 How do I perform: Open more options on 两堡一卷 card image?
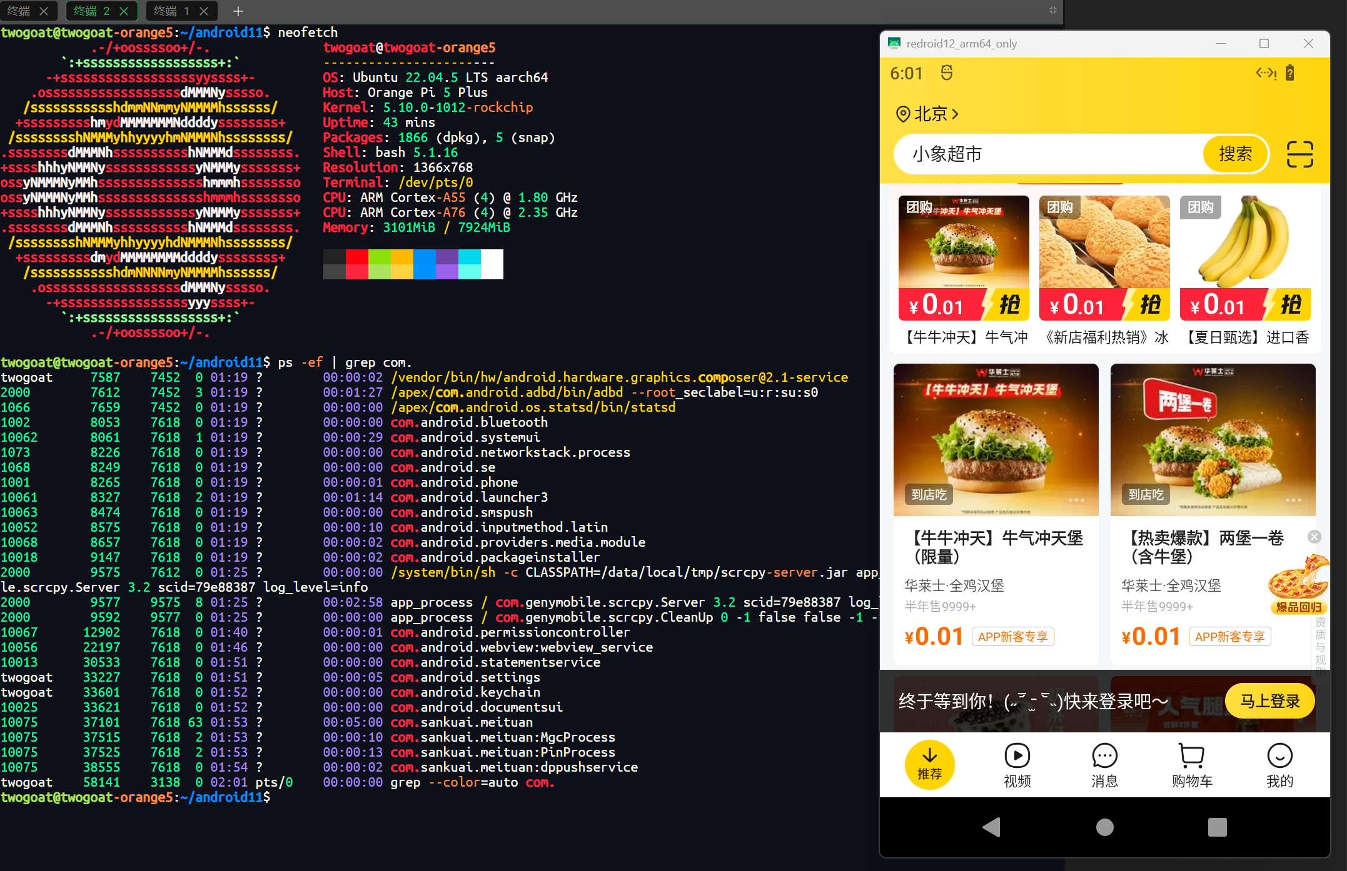[x=1293, y=500]
